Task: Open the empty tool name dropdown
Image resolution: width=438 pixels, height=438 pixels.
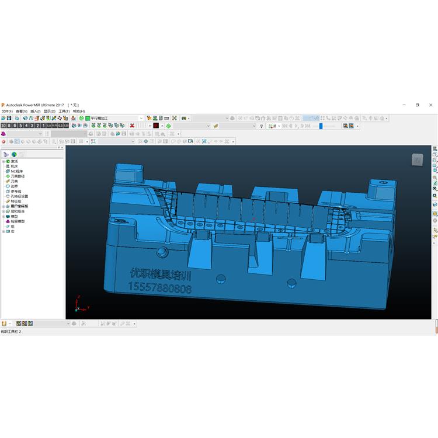Action: pyautogui.click(x=254, y=126)
